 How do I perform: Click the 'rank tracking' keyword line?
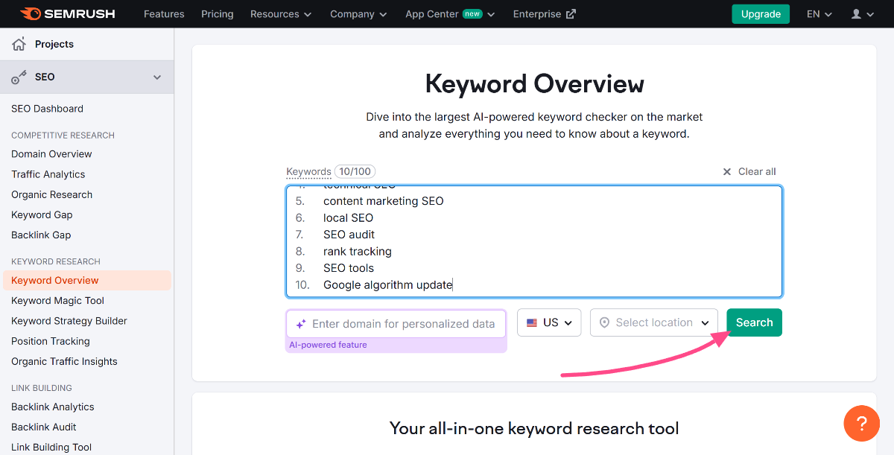click(357, 251)
